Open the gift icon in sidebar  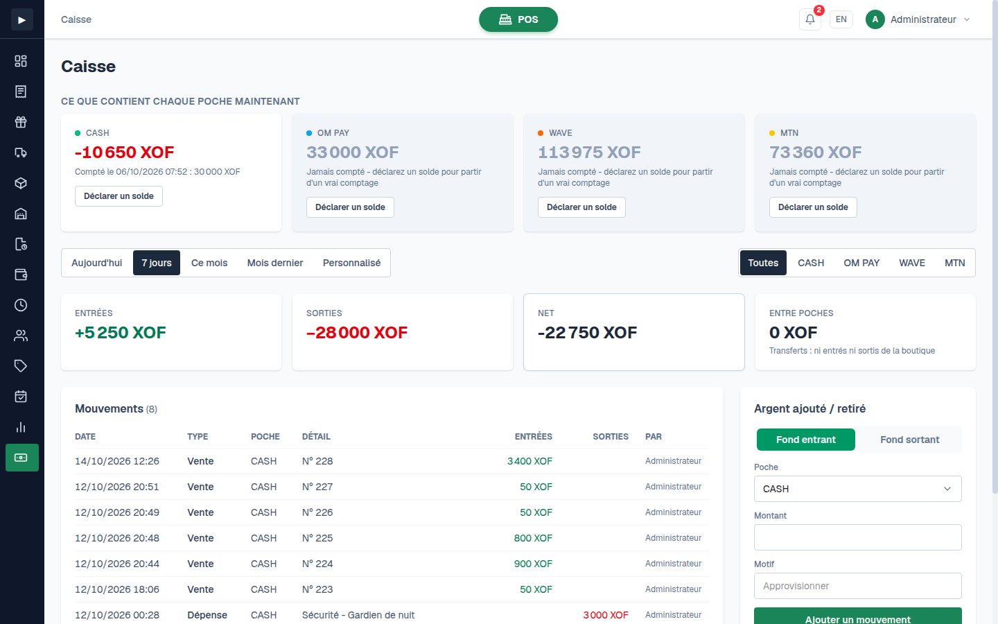(x=21, y=122)
